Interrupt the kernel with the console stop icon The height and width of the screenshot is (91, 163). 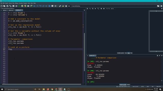[x=157, y=56]
